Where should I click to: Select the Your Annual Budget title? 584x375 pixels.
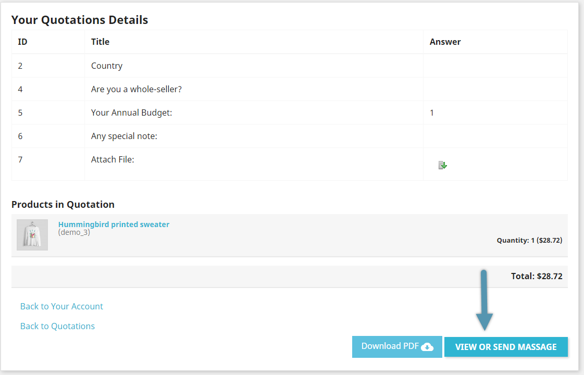click(x=131, y=112)
